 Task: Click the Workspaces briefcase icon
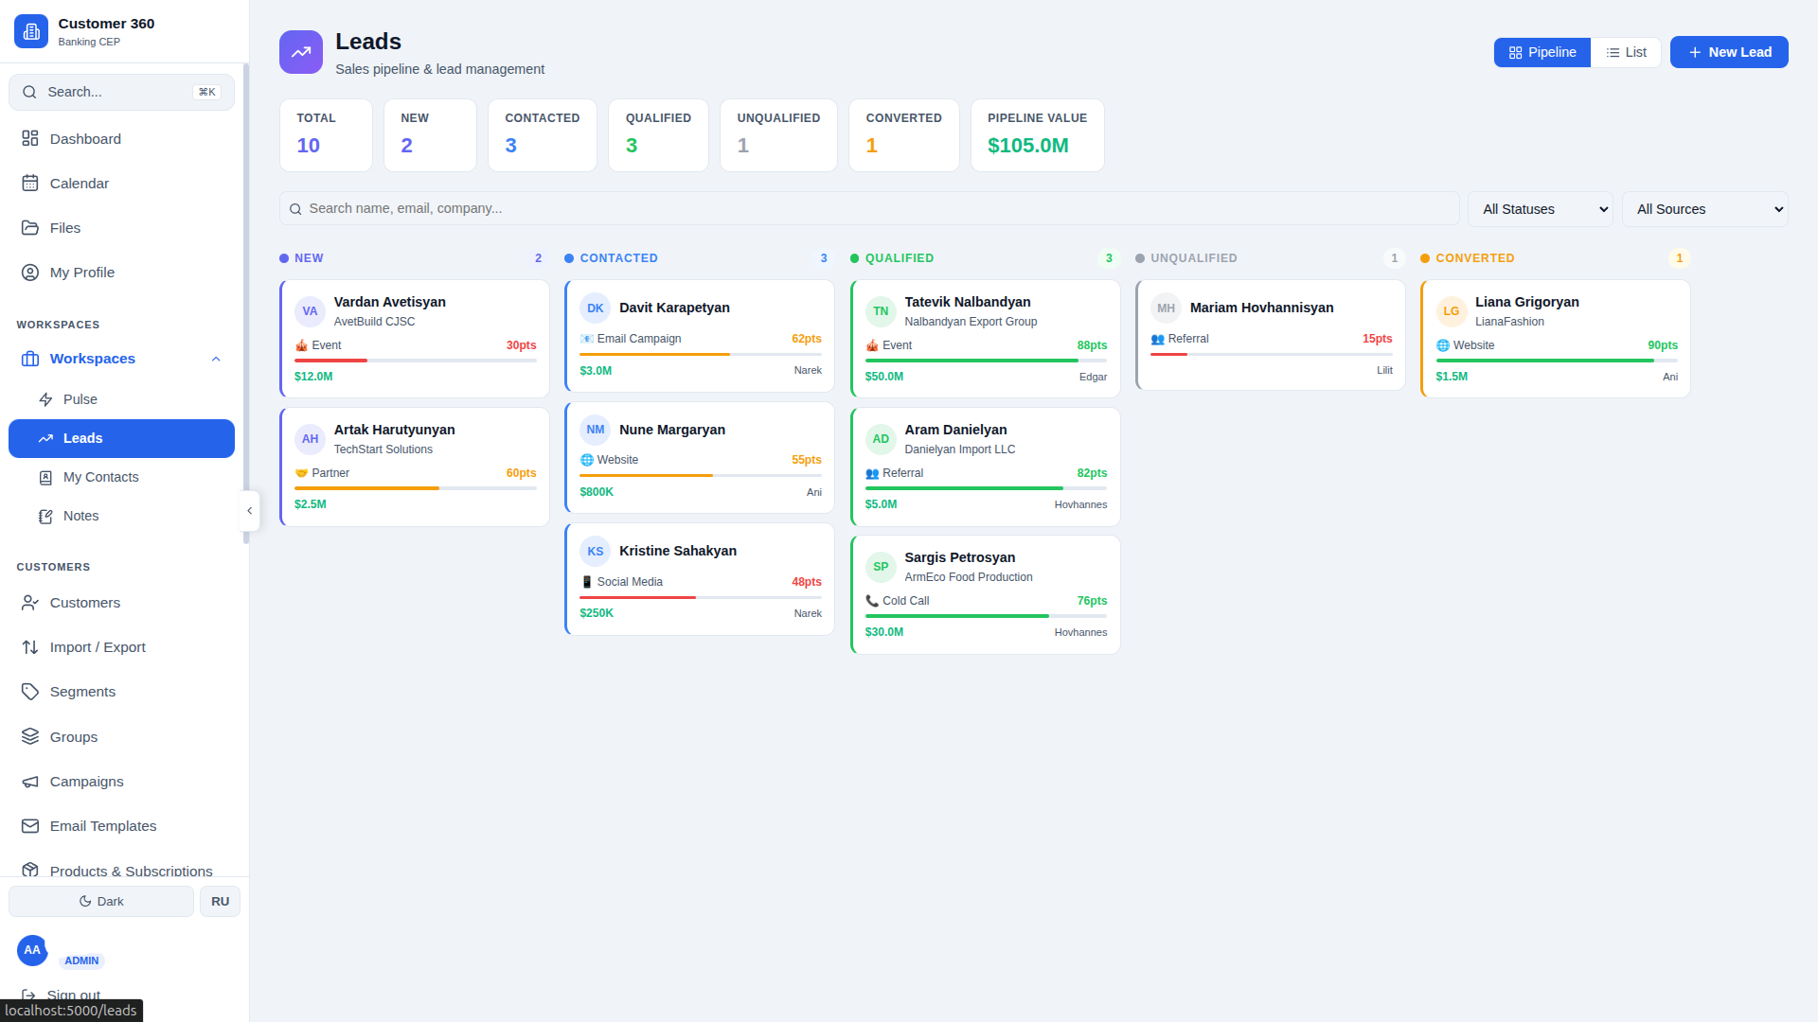pyautogui.click(x=30, y=359)
